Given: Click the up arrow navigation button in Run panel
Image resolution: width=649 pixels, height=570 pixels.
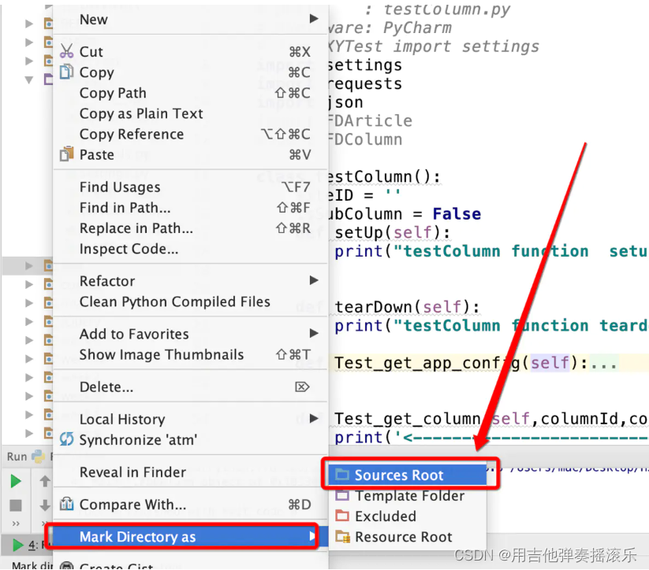Looking at the screenshot, I should click(44, 479).
